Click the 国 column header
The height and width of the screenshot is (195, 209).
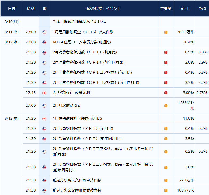pyautogui.click(x=44, y=9)
